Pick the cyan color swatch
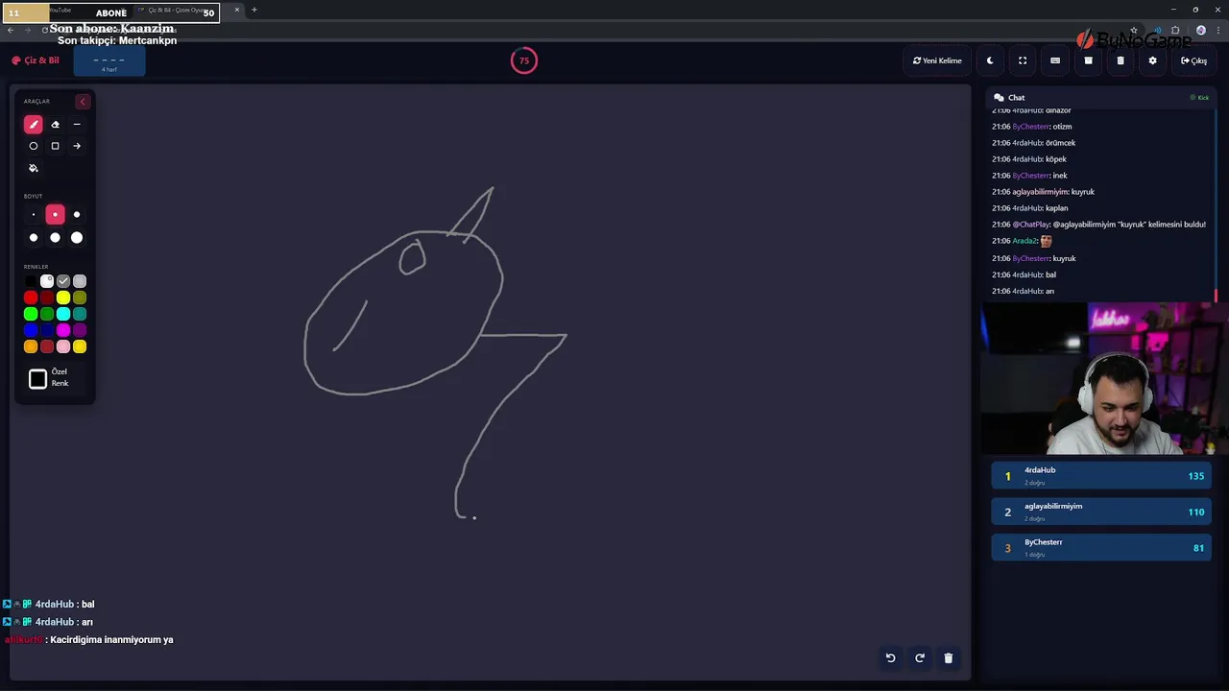Screen dimensions: 1229x691 click(x=63, y=314)
